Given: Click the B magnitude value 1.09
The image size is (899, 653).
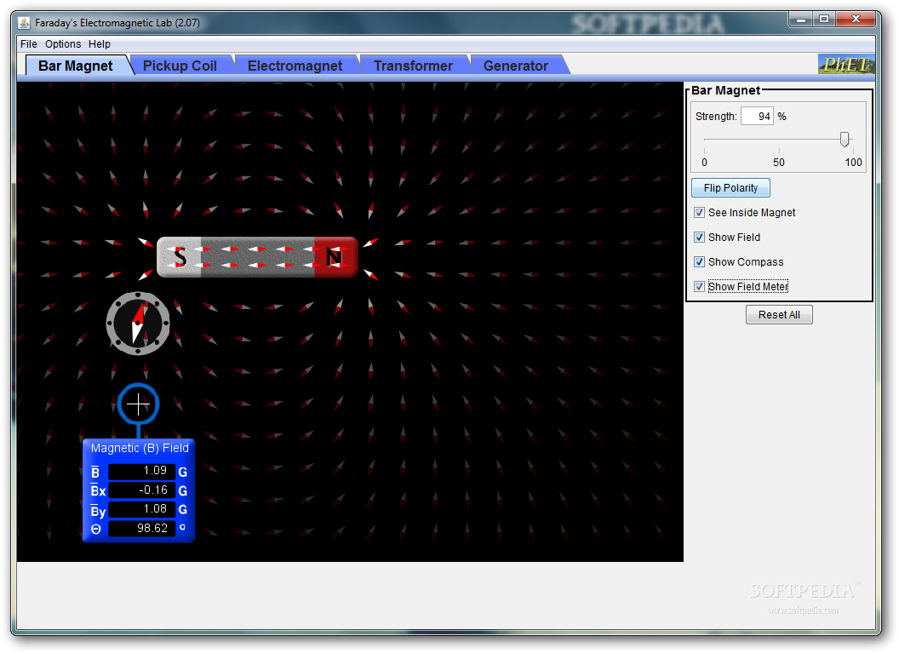Looking at the screenshot, I should (x=141, y=472).
